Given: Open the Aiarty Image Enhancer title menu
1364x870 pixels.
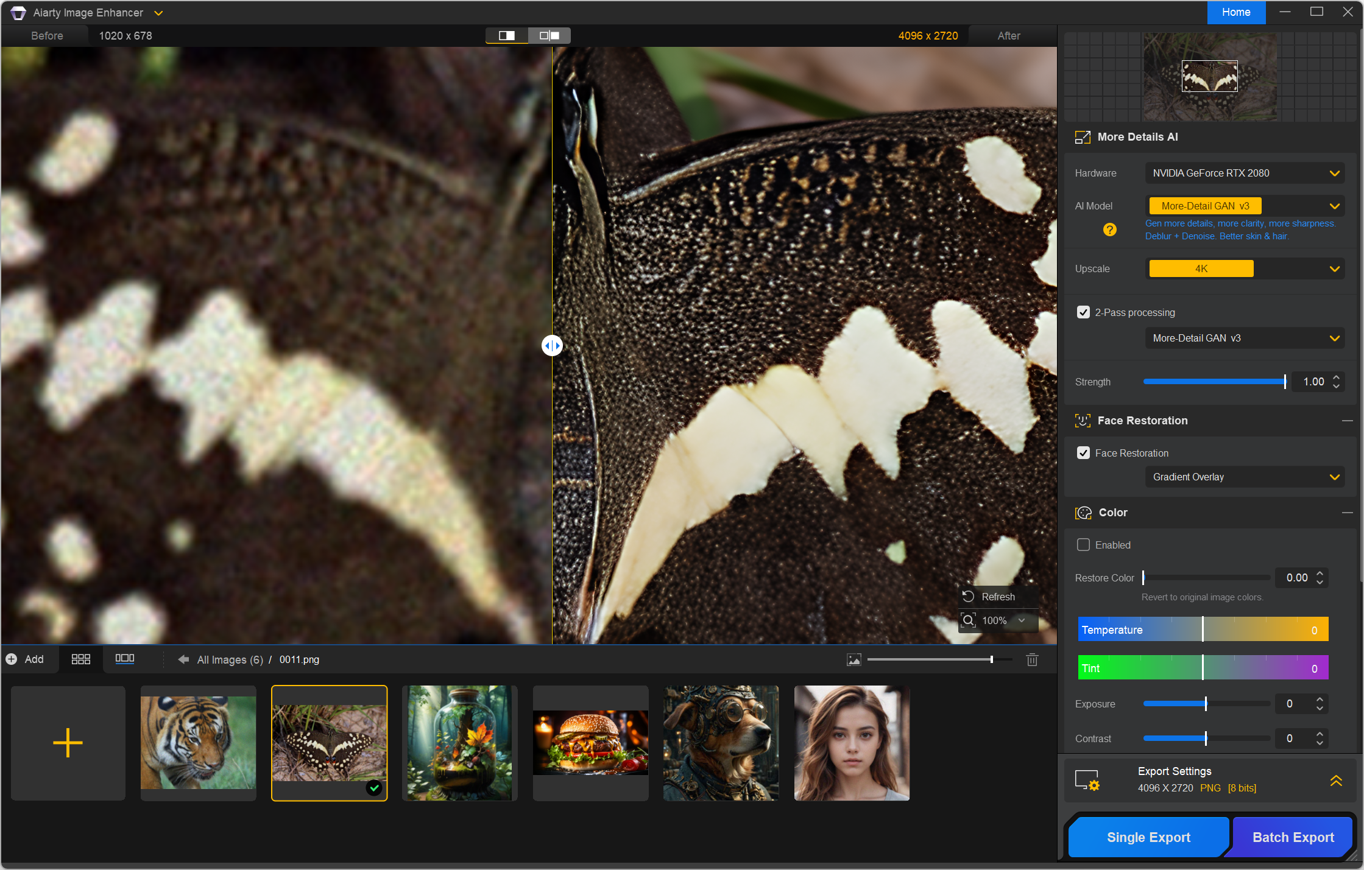Looking at the screenshot, I should pos(158,13).
